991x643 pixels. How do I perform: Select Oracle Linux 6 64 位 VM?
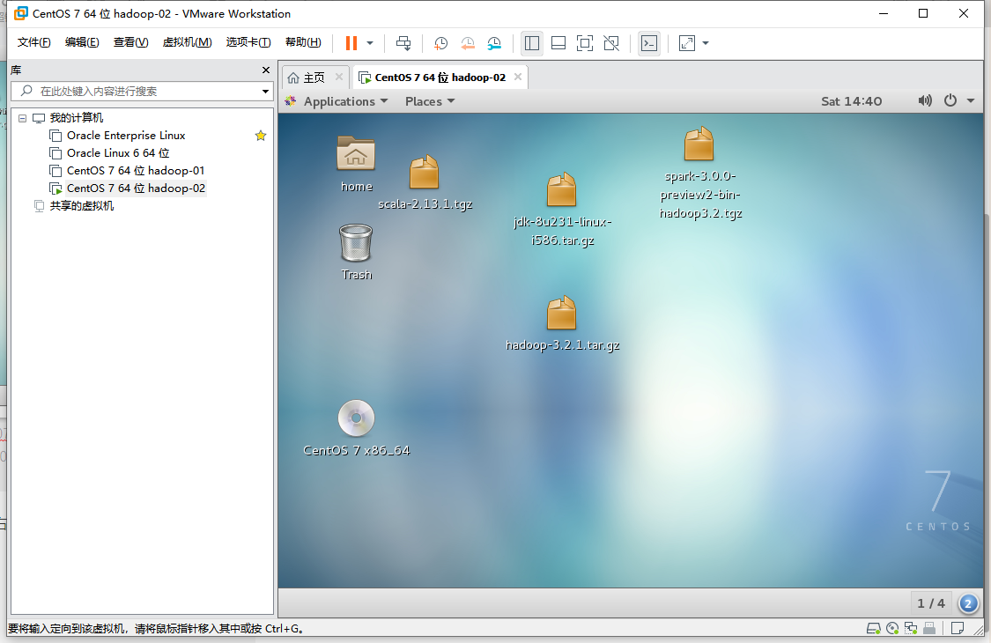click(118, 153)
